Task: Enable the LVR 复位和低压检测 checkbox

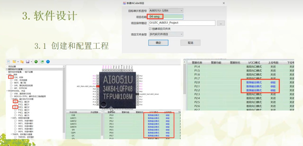Action: pos(11,85)
